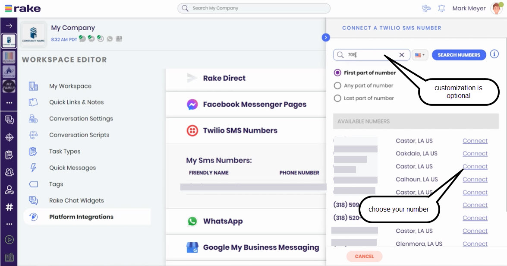Open Task Types
This screenshot has height=266, width=507.
click(65, 152)
